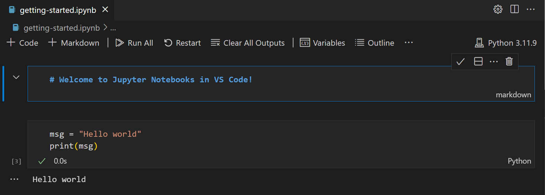Restart the notebook kernel
Image resolution: width=545 pixels, height=195 pixels.
182,43
